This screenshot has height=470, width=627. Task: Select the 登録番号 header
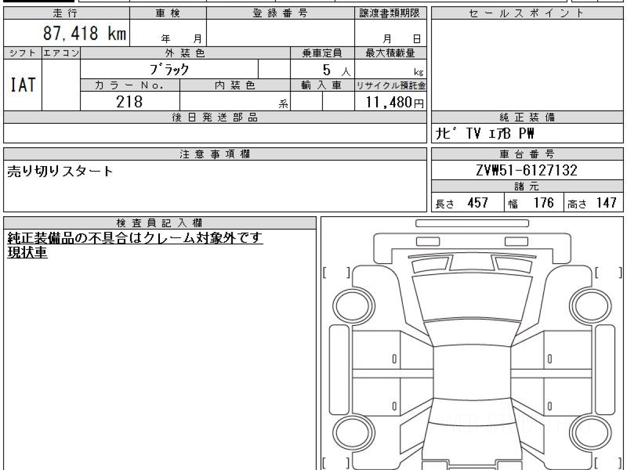[x=281, y=14]
